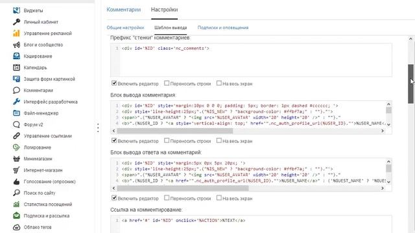Open the Общие настройки sub-tab
The height and width of the screenshot is (233, 415).
pos(125,27)
